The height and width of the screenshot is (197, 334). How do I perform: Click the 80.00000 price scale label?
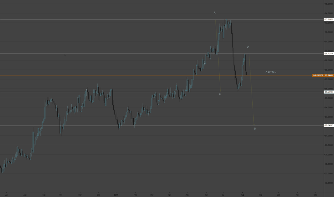(329, 145)
